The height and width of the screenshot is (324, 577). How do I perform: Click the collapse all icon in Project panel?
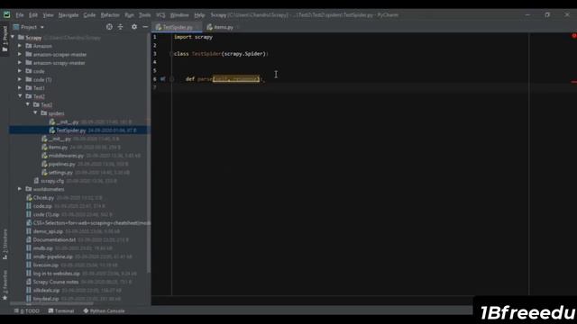120,27
